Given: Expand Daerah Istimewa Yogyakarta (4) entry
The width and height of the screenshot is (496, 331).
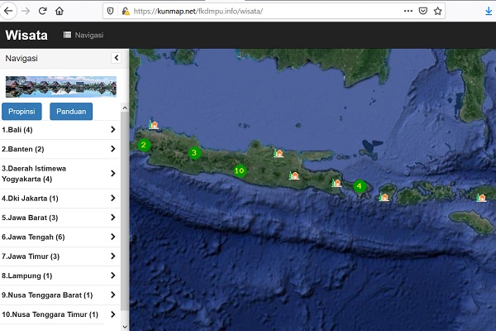Looking at the screenshot, I should pyautogui.click(x=60, y=174).
